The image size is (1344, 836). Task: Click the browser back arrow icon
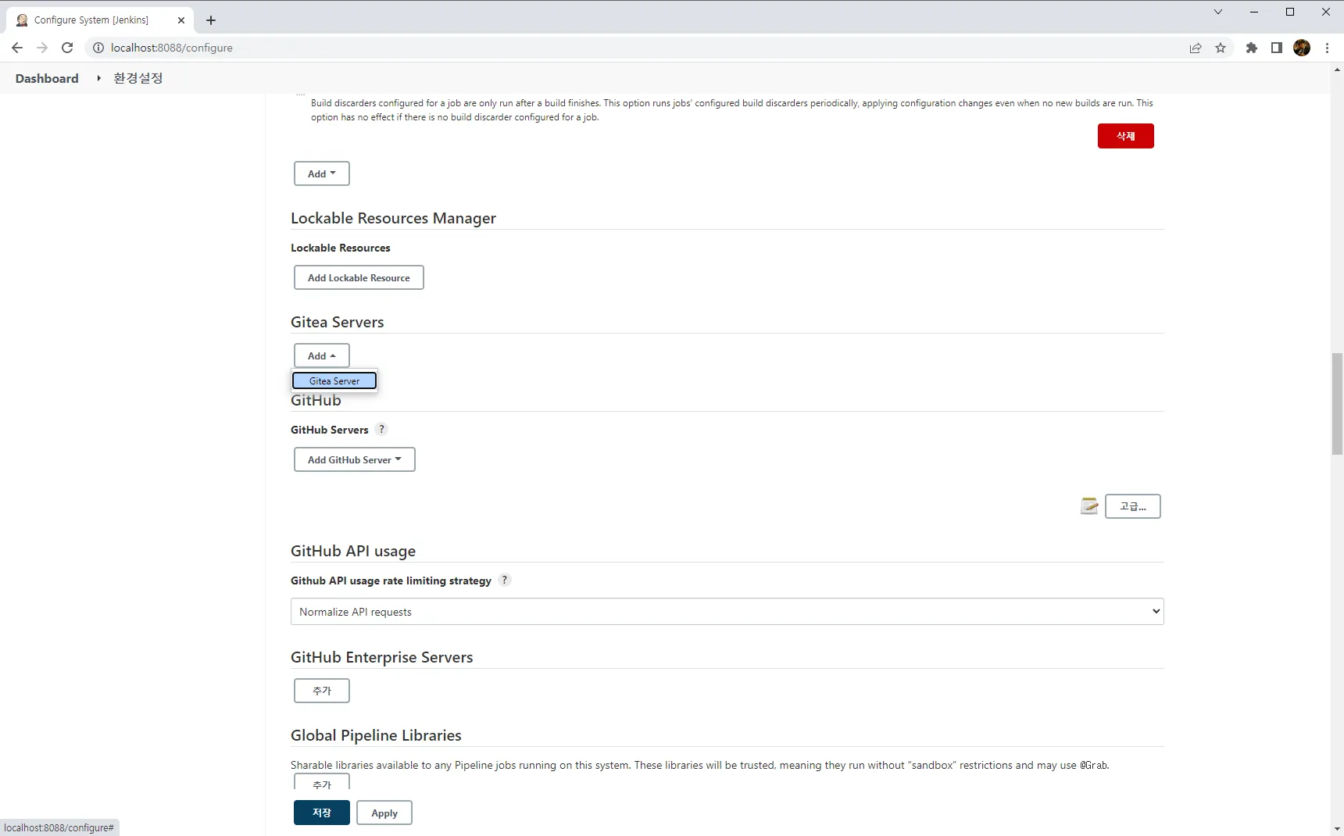pos(17,48)
